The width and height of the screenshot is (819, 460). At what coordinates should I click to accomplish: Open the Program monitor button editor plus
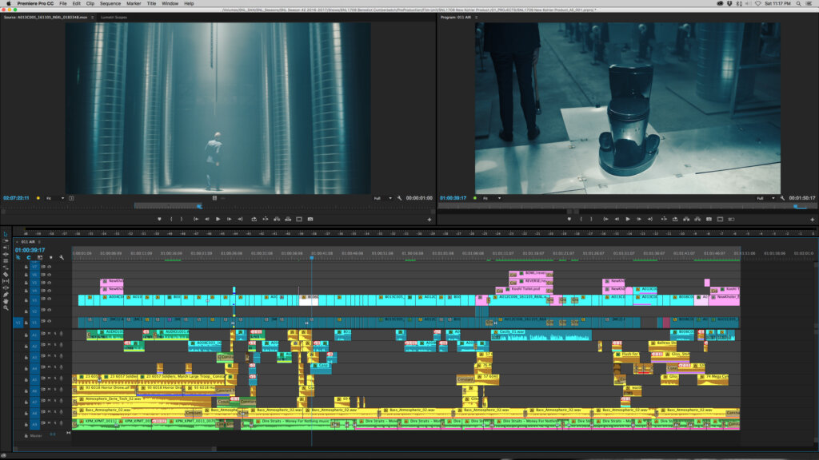[813, 220]
